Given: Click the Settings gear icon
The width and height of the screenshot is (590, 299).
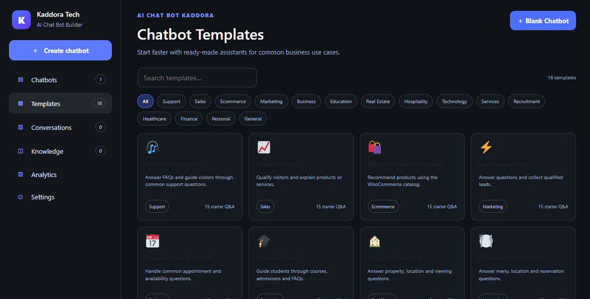Looking at the screenshot, I should (x=21, y=197).
